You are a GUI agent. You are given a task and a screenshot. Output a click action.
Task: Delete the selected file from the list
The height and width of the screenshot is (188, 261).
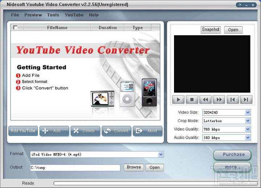click(x=86, y=131)
